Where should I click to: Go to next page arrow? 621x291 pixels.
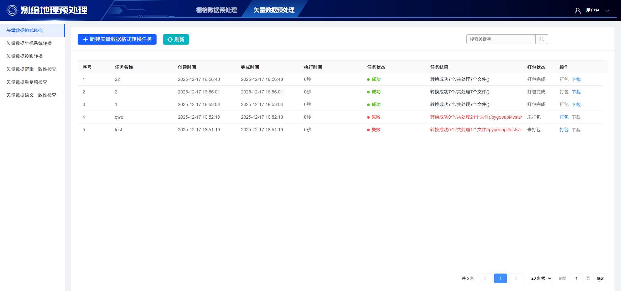pyautogui.click(x=516, y=278)
